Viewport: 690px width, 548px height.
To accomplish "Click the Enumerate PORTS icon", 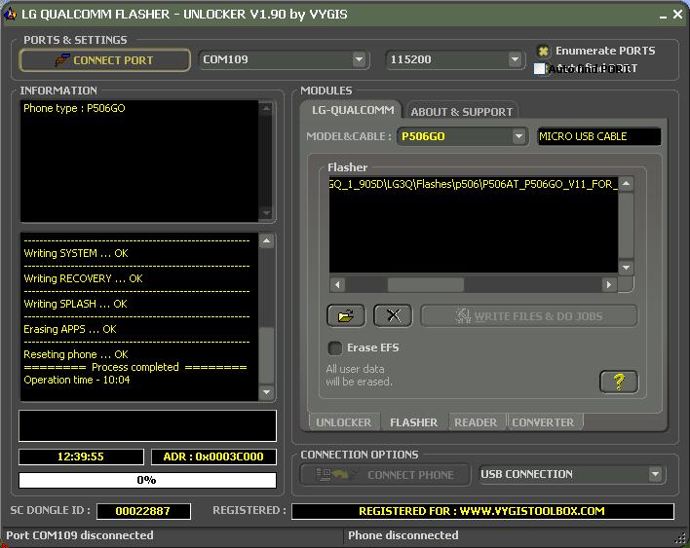I will pos(544,51).
